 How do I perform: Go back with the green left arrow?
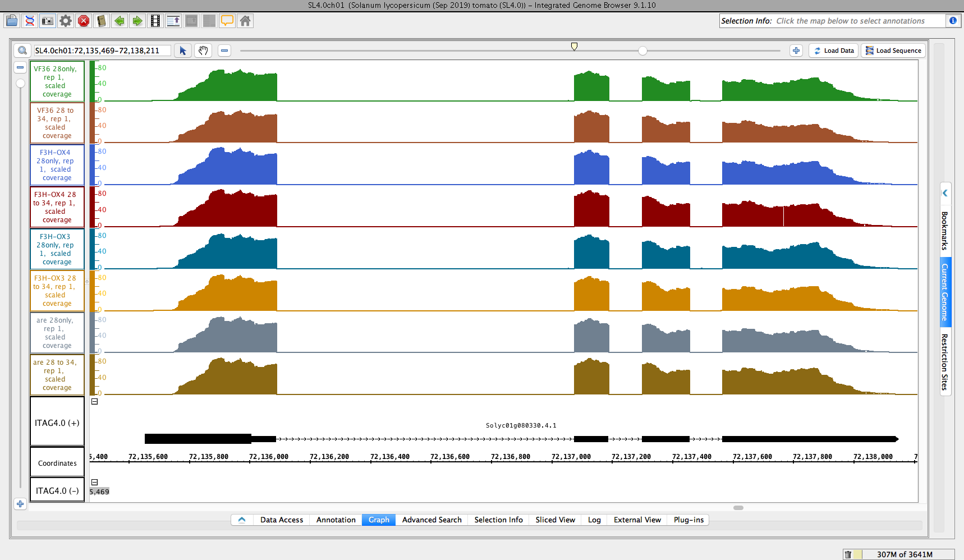click(120, 21)
